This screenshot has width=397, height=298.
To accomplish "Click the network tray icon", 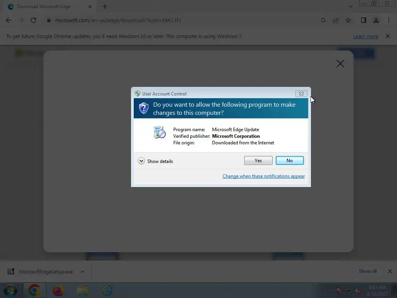I will pyautogui.click(x=349, y=291).
